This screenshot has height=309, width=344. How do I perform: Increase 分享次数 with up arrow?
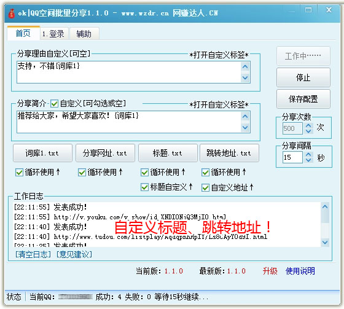coord(308,126)
